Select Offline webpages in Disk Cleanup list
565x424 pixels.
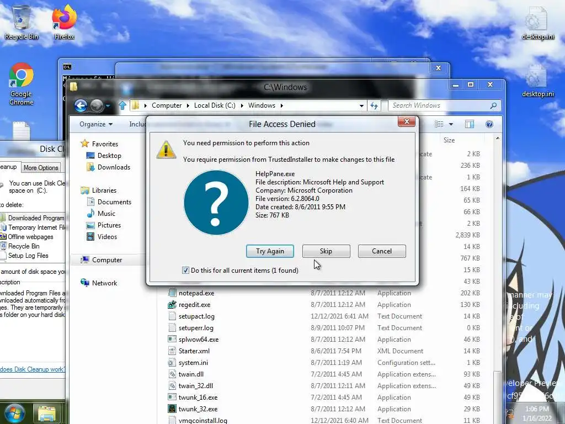coord(31,237)
